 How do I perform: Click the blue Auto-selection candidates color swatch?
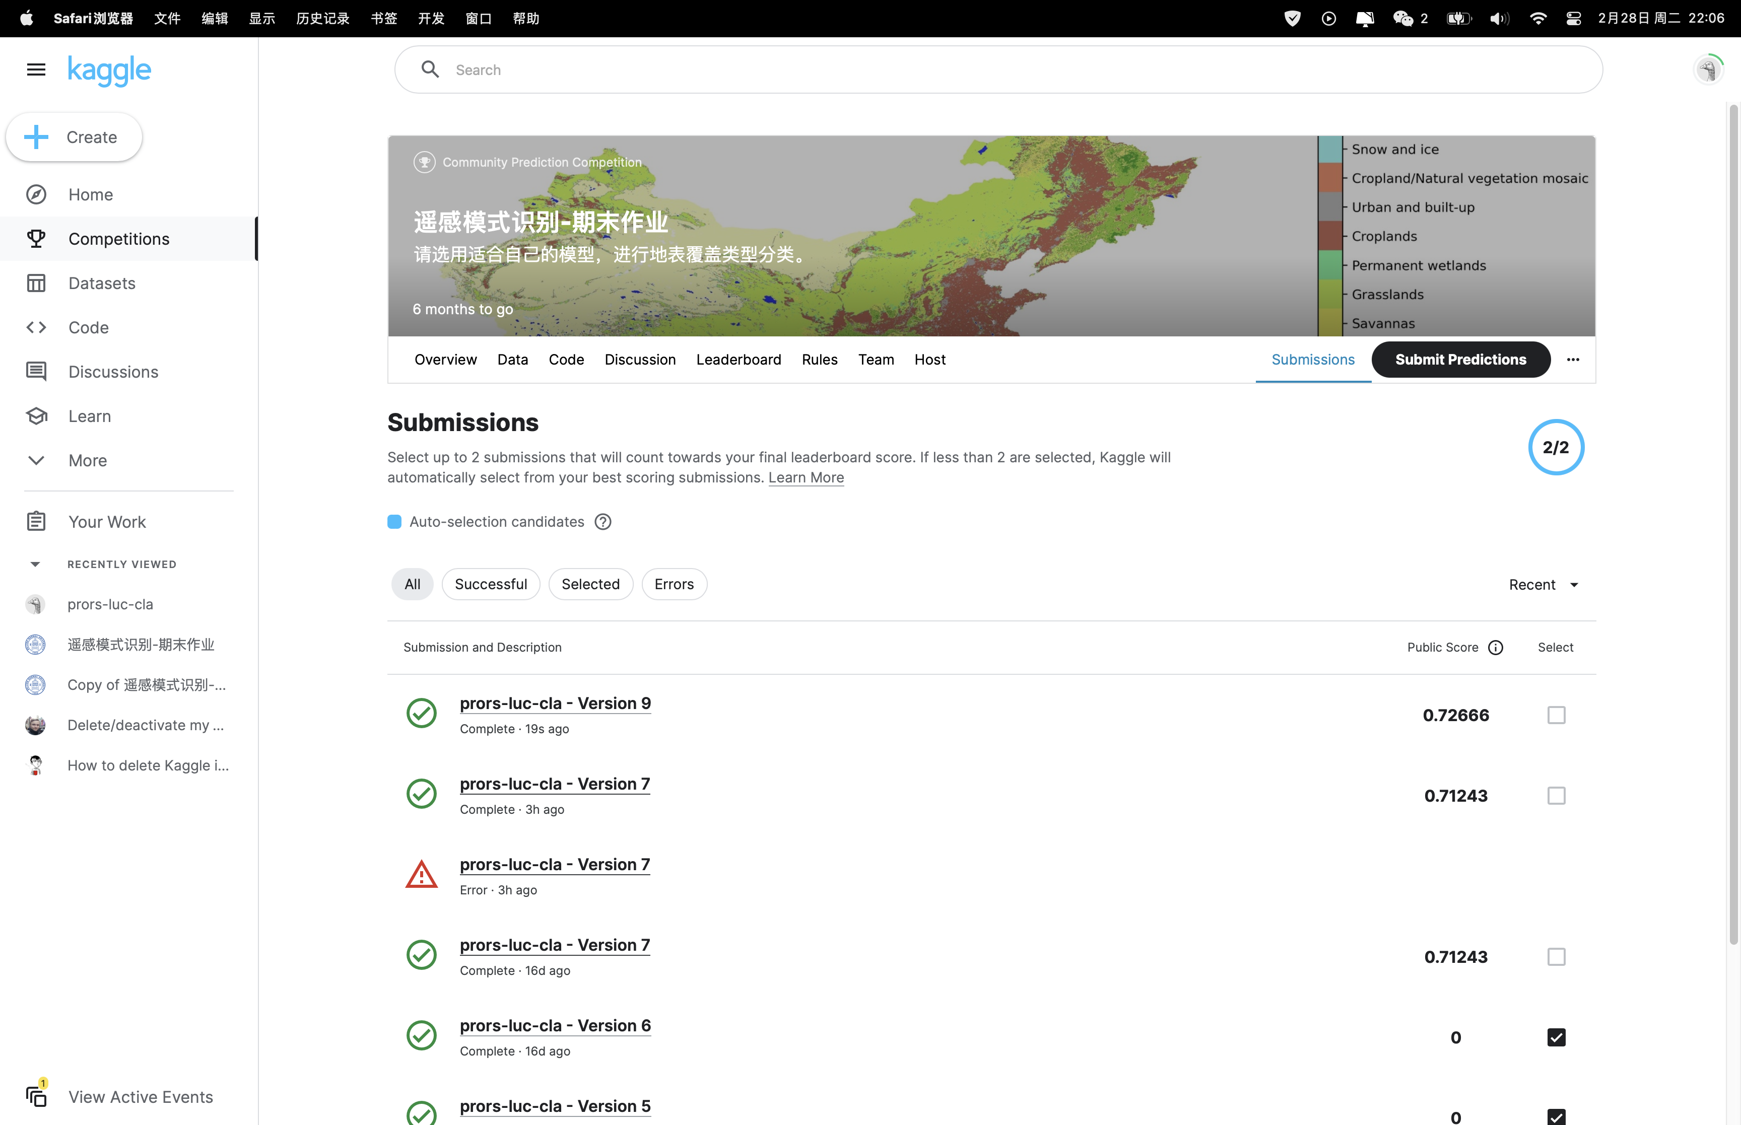[x=394, y=522]
